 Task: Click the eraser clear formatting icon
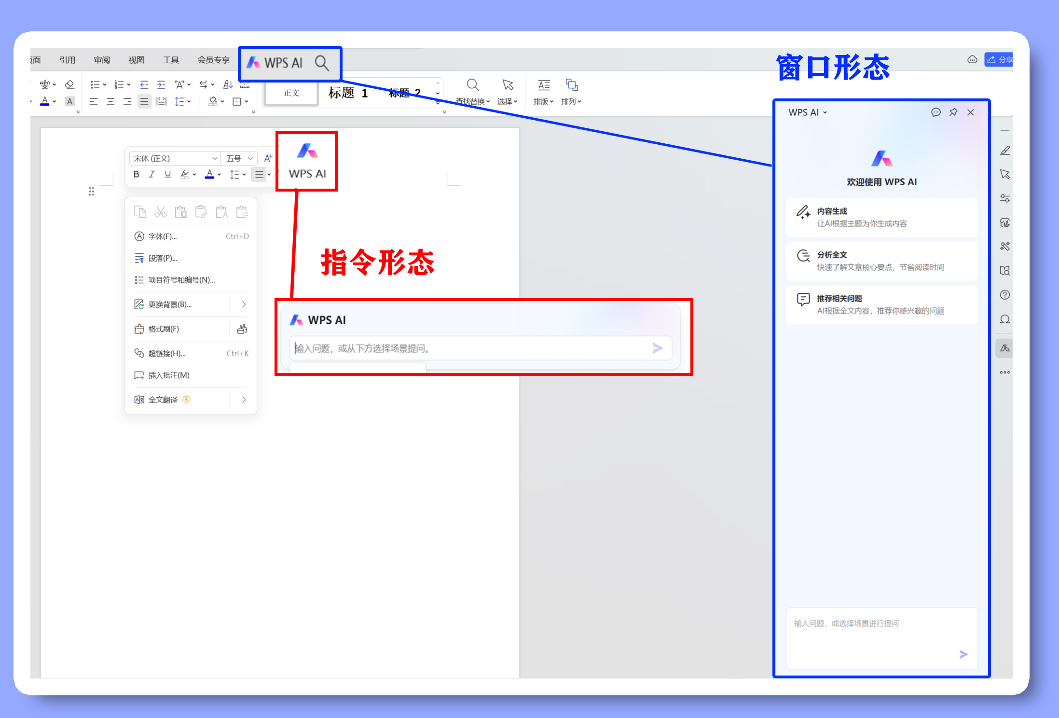pos(69,84)
